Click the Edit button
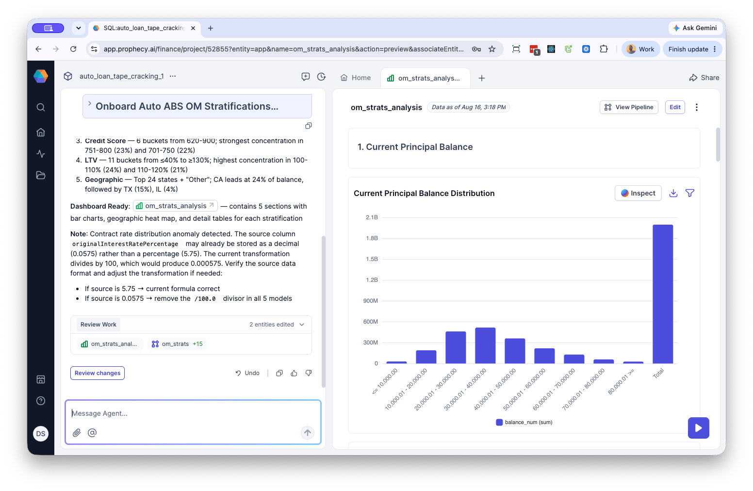The image size is (753, 491). pos(675,107)
